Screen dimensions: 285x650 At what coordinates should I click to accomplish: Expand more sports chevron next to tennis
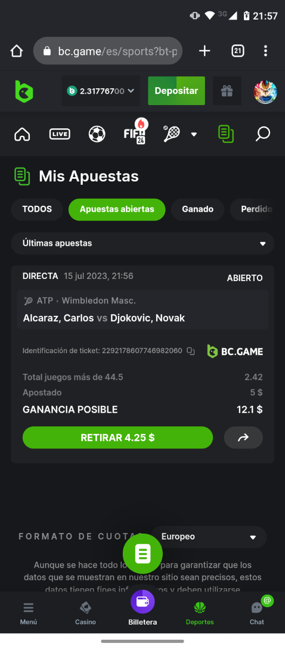(x=194, y=134)
